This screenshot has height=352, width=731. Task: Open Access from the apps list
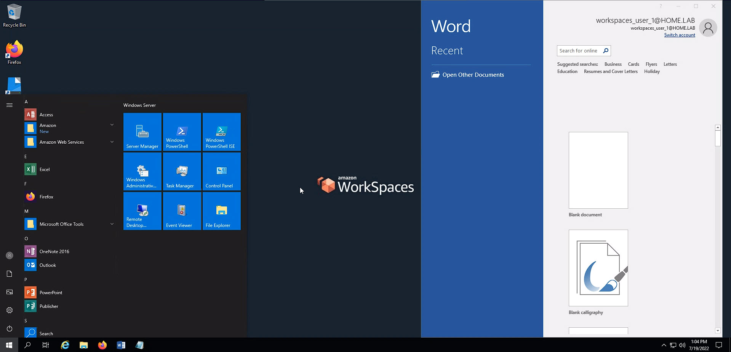[x=46, y=114]
